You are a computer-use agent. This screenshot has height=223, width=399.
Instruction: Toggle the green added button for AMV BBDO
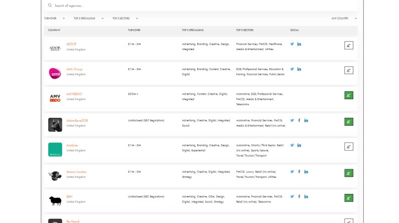349,95
